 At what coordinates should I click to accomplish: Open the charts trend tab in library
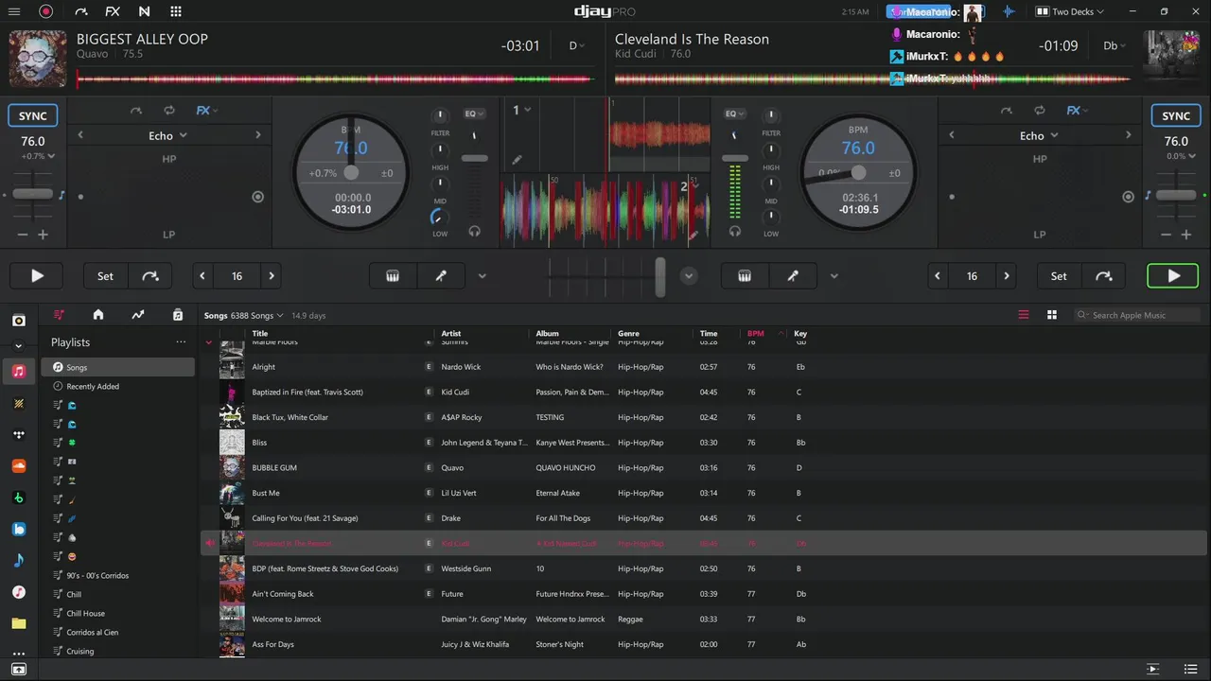pos(138,315)
